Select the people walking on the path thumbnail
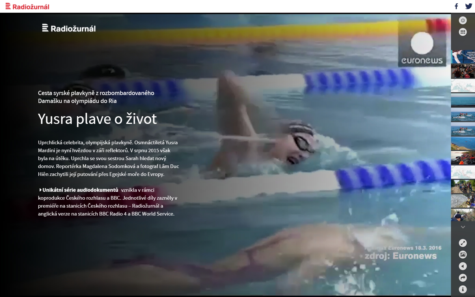The height and width of the screenshot is (297, 475). [x=463, y=187]
